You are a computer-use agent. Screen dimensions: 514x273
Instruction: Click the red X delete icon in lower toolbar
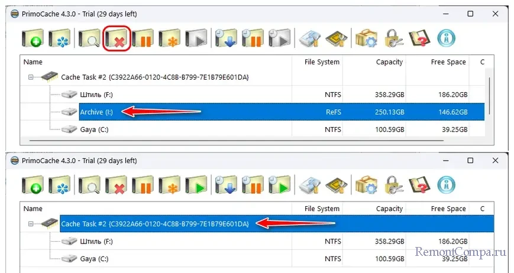pyautogui.click(x=117, y=186)
